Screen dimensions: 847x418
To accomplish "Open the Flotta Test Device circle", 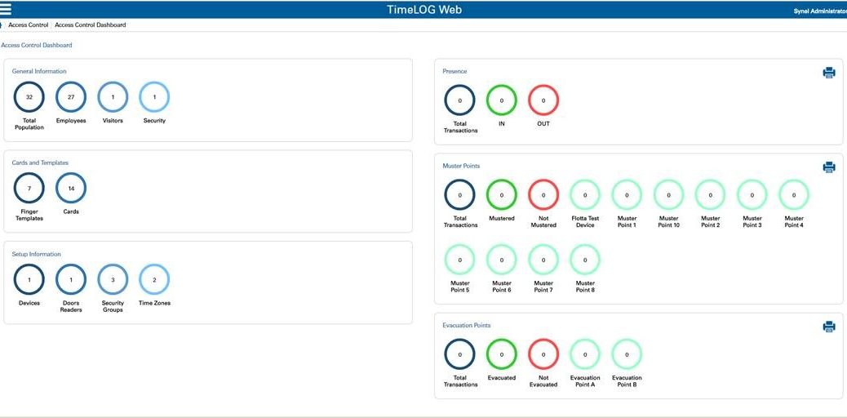I will [x=585, y=195].
